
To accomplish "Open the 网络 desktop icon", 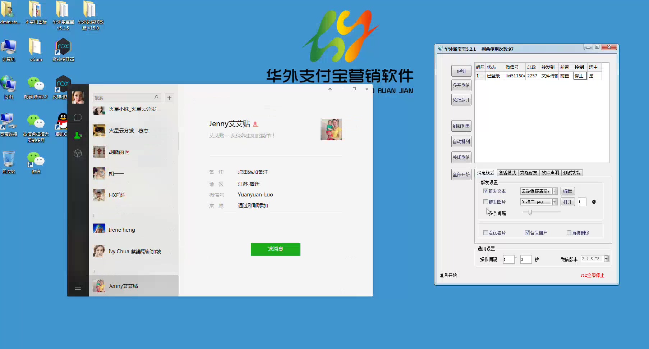I will pos(9,87).
